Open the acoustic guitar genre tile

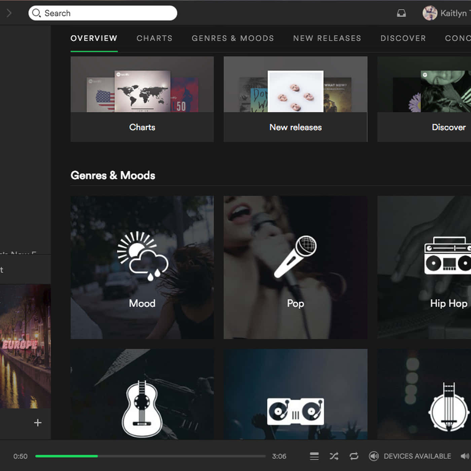click(142, 394)
